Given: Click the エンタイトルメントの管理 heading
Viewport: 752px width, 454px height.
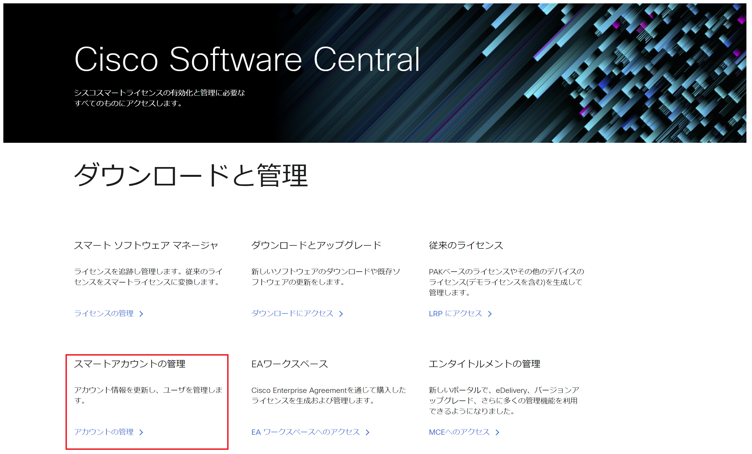Looking at the screenshot, I should coord(484,364).
